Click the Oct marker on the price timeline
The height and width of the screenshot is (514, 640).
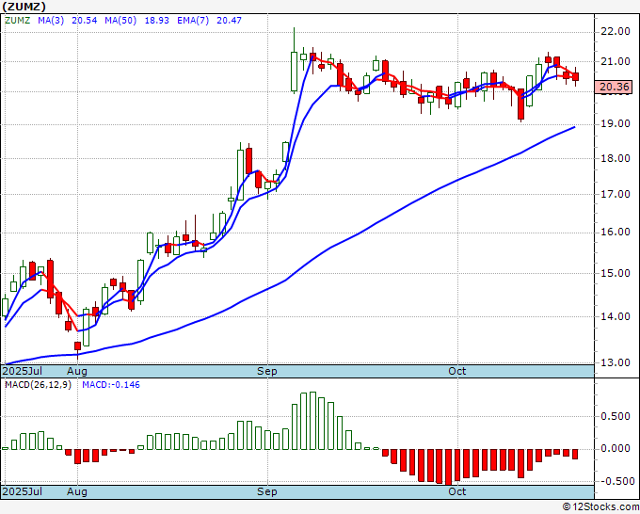click(456, 371)
